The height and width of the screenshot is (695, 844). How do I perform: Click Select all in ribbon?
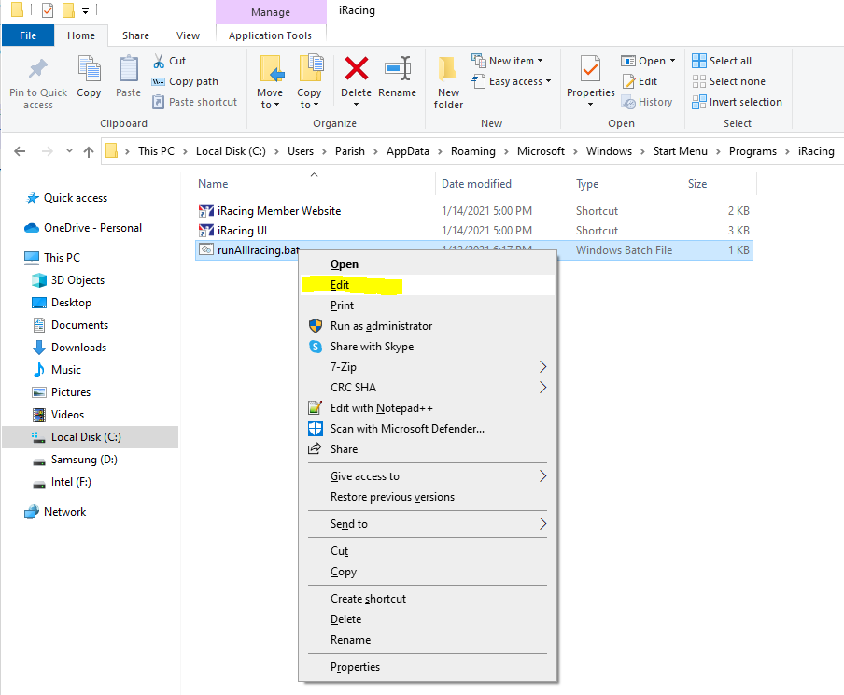[x=722, y=61]
